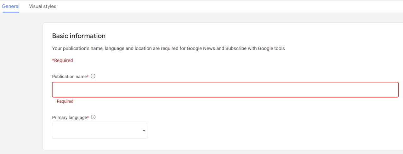The width and height of the screenshot is (403, 154).
Task: Click the publication description sentence
Action: tap(168, 48)
